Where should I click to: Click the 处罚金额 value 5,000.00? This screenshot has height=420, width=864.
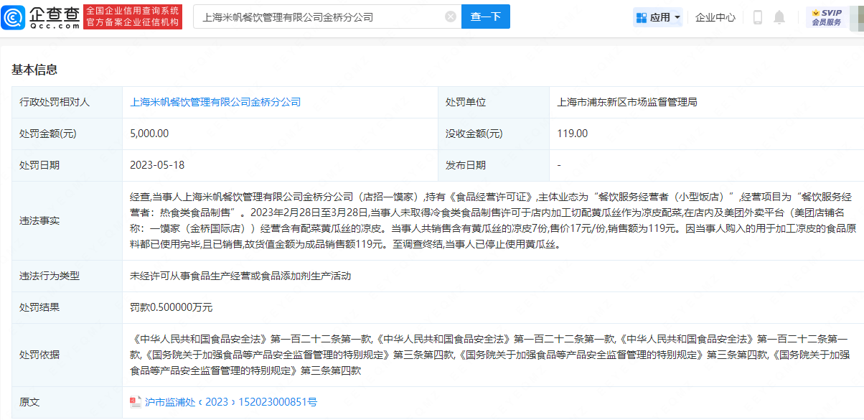pos(149,134)
